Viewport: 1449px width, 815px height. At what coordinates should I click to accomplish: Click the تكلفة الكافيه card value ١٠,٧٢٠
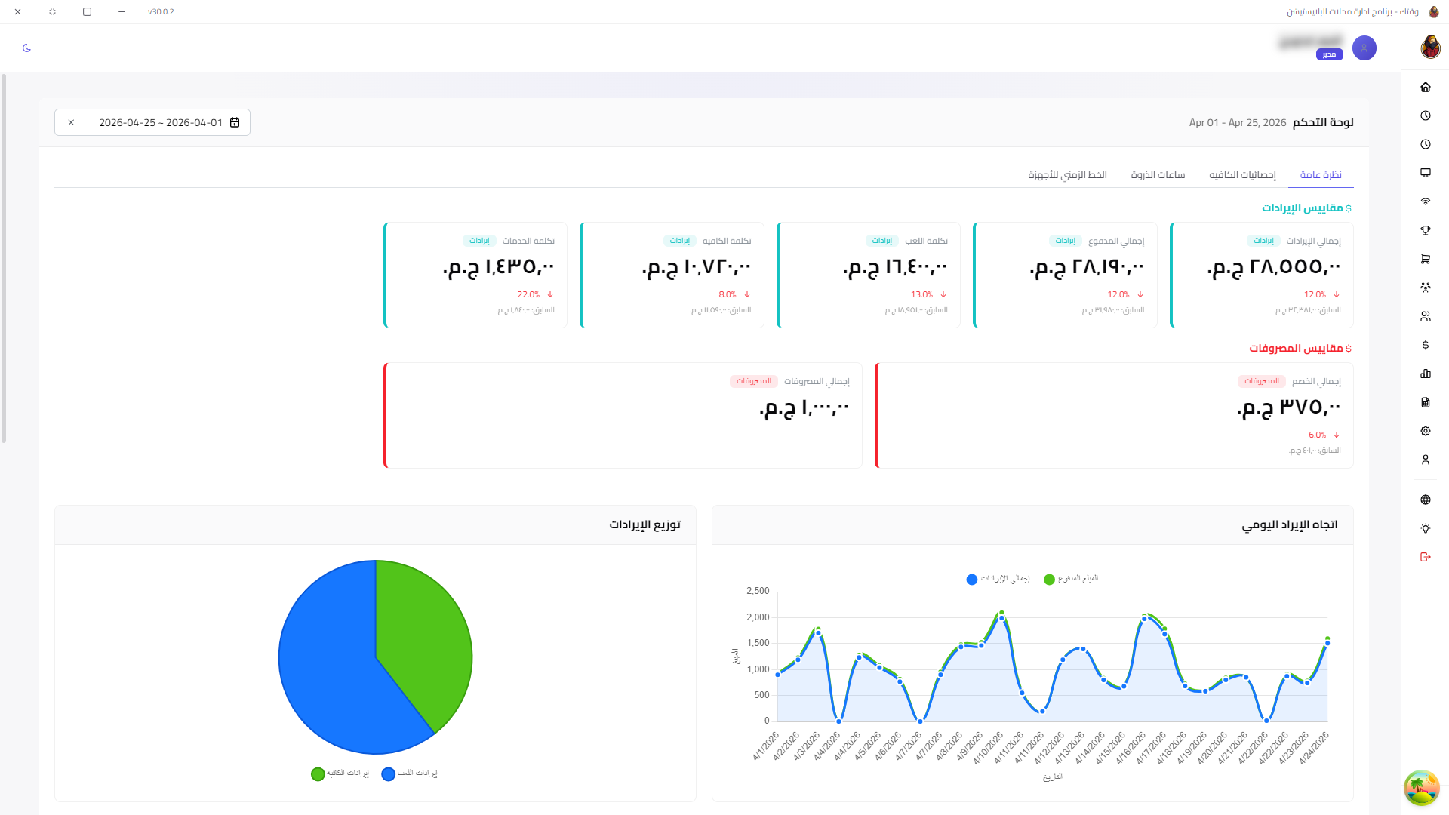pos(697,266)
